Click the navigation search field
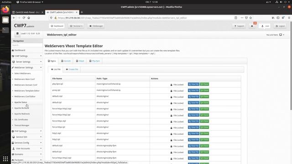Image resolution: width=292 pixels, height=164 pixels. click(x=27, y=45)
